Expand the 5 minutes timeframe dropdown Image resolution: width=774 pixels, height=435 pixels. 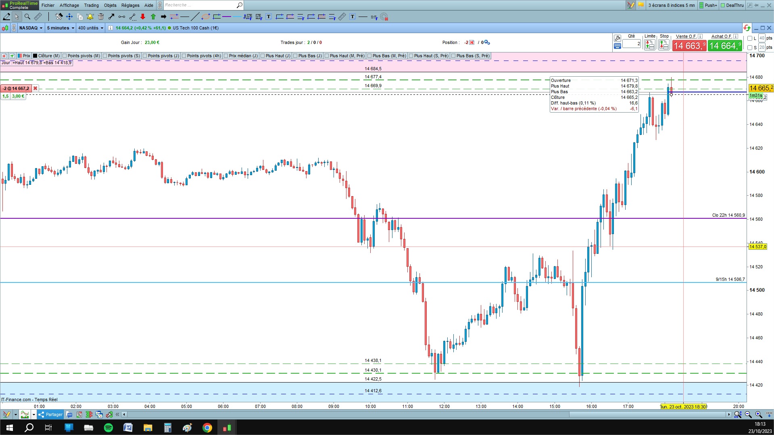pos(61,28)
